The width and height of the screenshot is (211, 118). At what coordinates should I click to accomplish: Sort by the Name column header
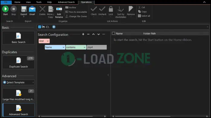point(119,33)
